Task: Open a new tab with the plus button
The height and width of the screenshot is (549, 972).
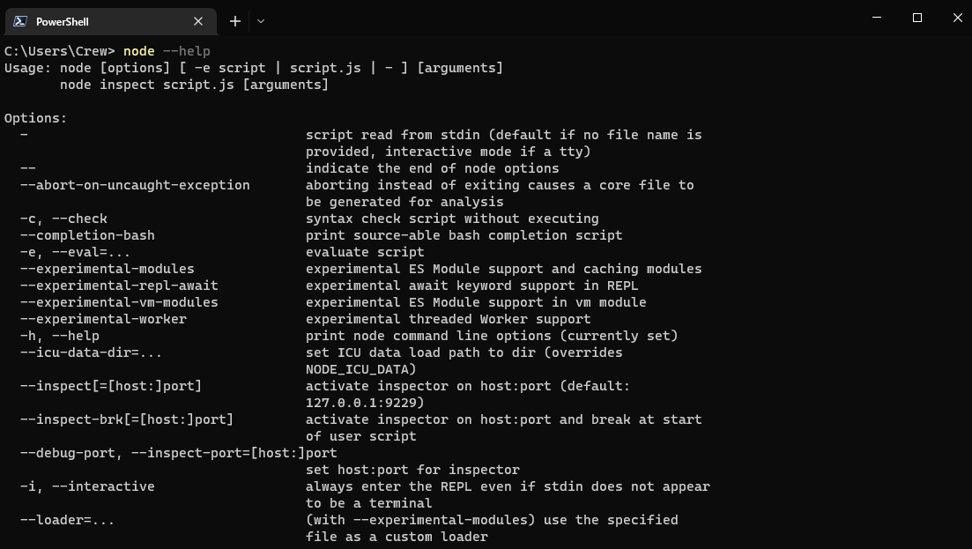Action: 235,21
